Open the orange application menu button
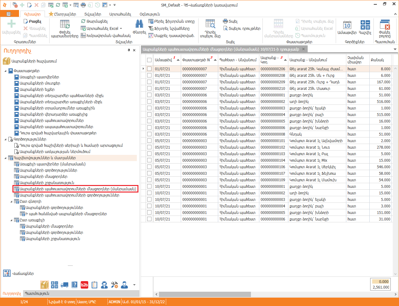The width and height of the screenshot is (399, 306). [9, 14]
